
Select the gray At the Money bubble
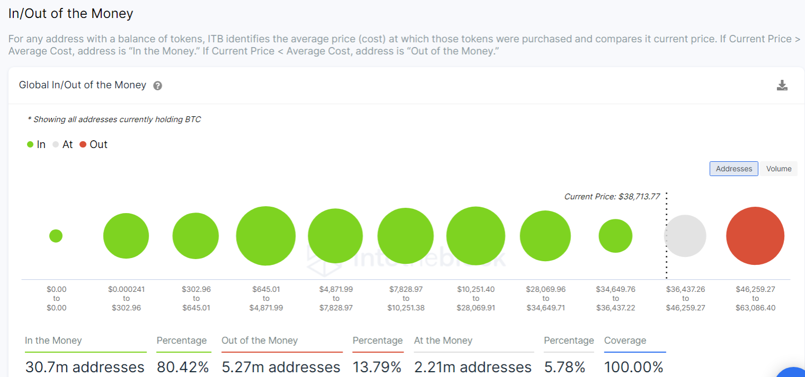coord(685,236)
